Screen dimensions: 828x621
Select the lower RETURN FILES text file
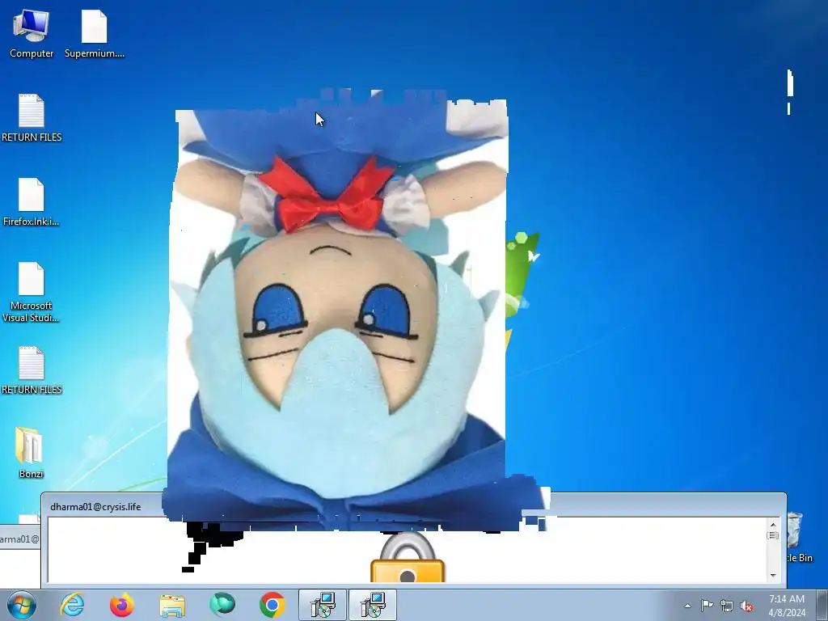pyautogui.click(x=32, y=370)
